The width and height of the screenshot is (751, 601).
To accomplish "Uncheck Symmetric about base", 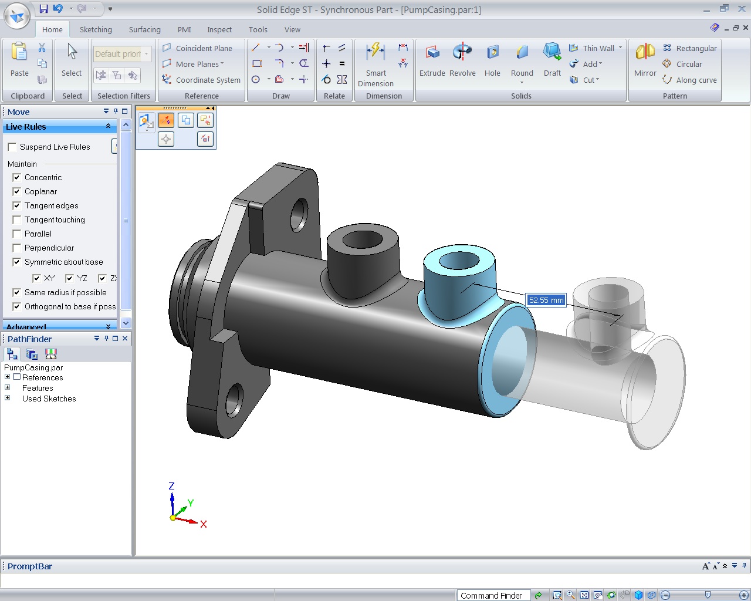I will point(16,262).
